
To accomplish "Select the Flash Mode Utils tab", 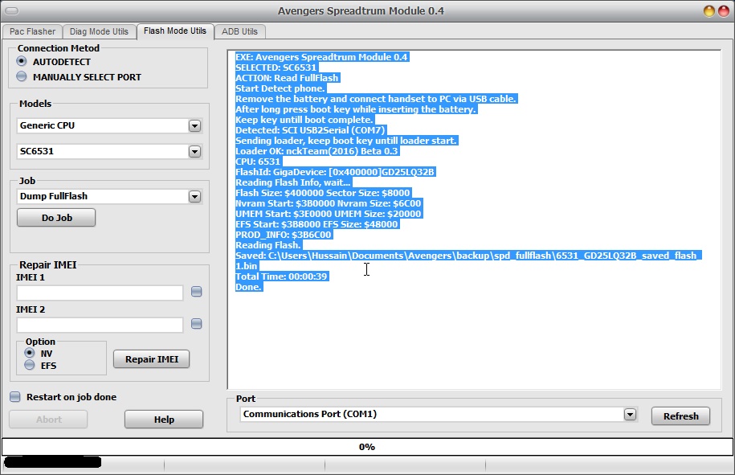I will coord(175,31).
